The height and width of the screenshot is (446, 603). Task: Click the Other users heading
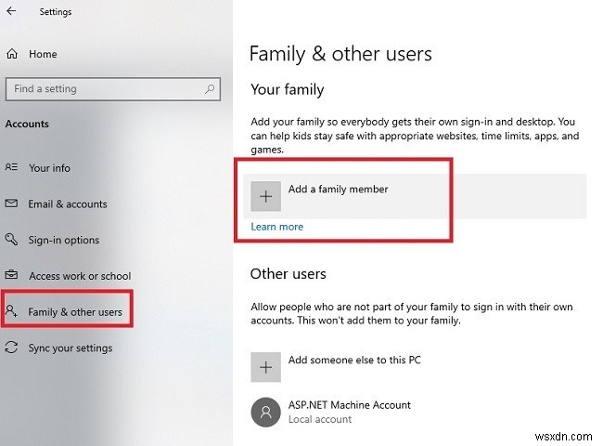(288, 274)
